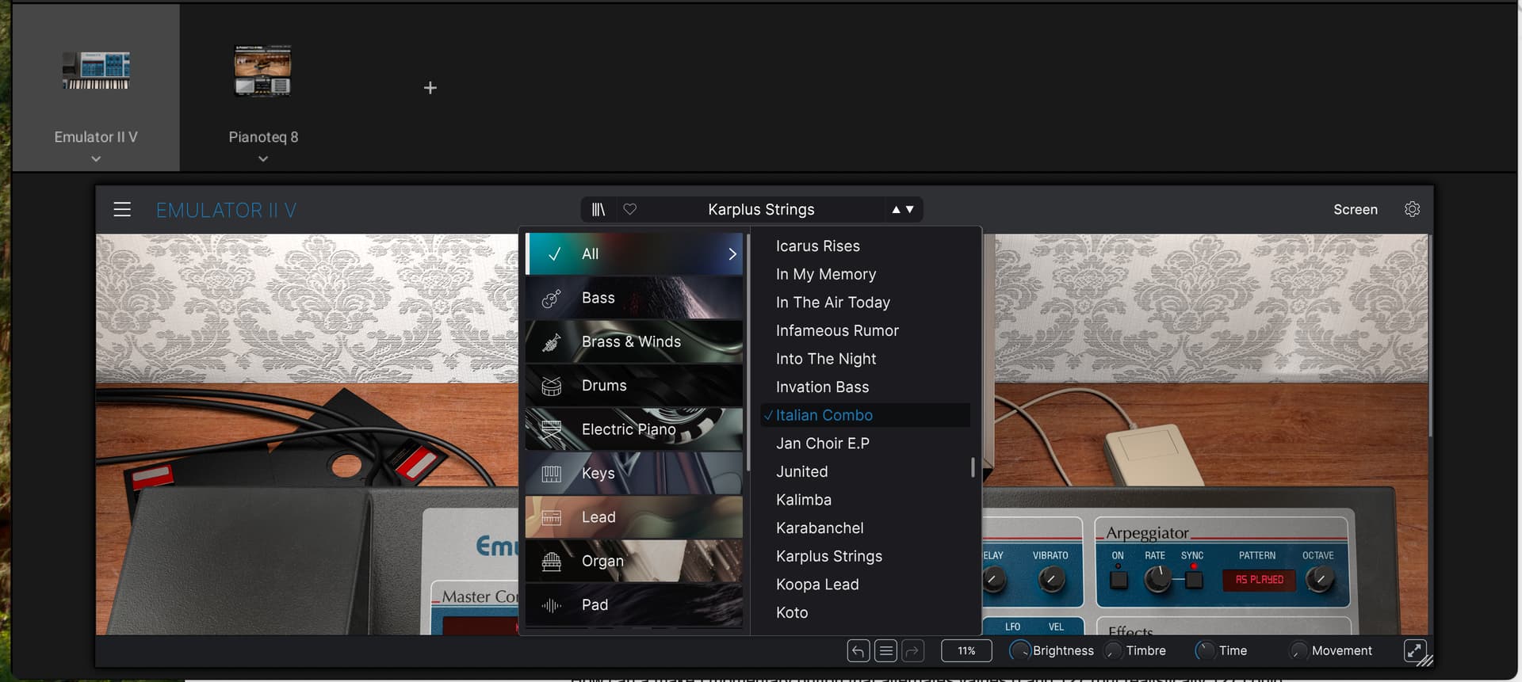Turn the Arpeggiator OCTAVE knob
This screenshot has height=682, width=1522.
tap(1319, 580)
